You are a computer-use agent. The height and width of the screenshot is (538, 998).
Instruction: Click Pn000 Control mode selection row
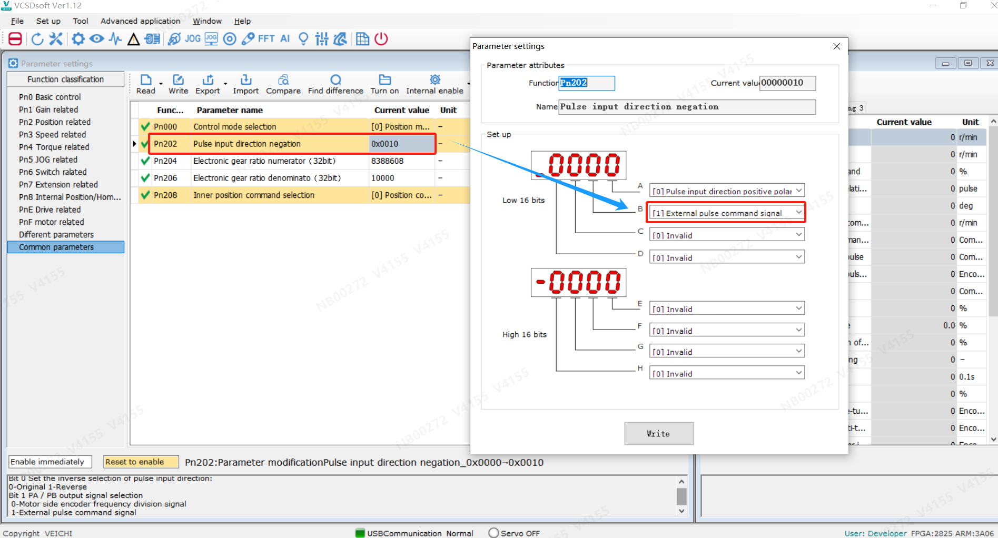coord(300,127)
